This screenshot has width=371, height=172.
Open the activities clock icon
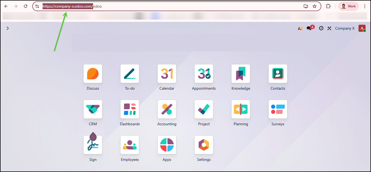click(321, 28)
